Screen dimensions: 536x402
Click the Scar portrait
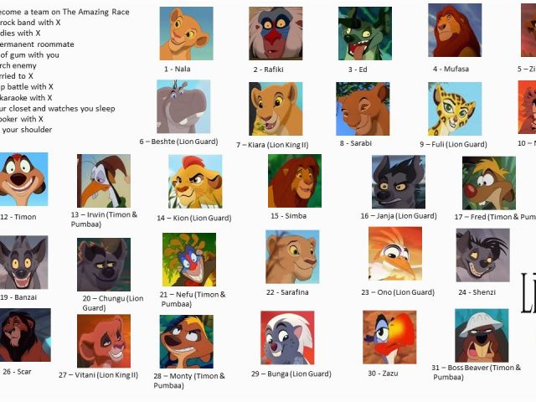pos(24,335)
